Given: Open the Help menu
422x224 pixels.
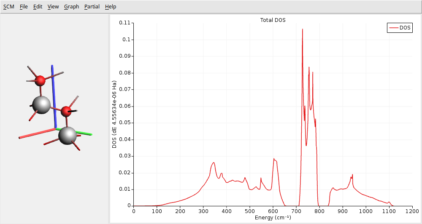Looking at the screenshot, I should (x=111, y=7).
